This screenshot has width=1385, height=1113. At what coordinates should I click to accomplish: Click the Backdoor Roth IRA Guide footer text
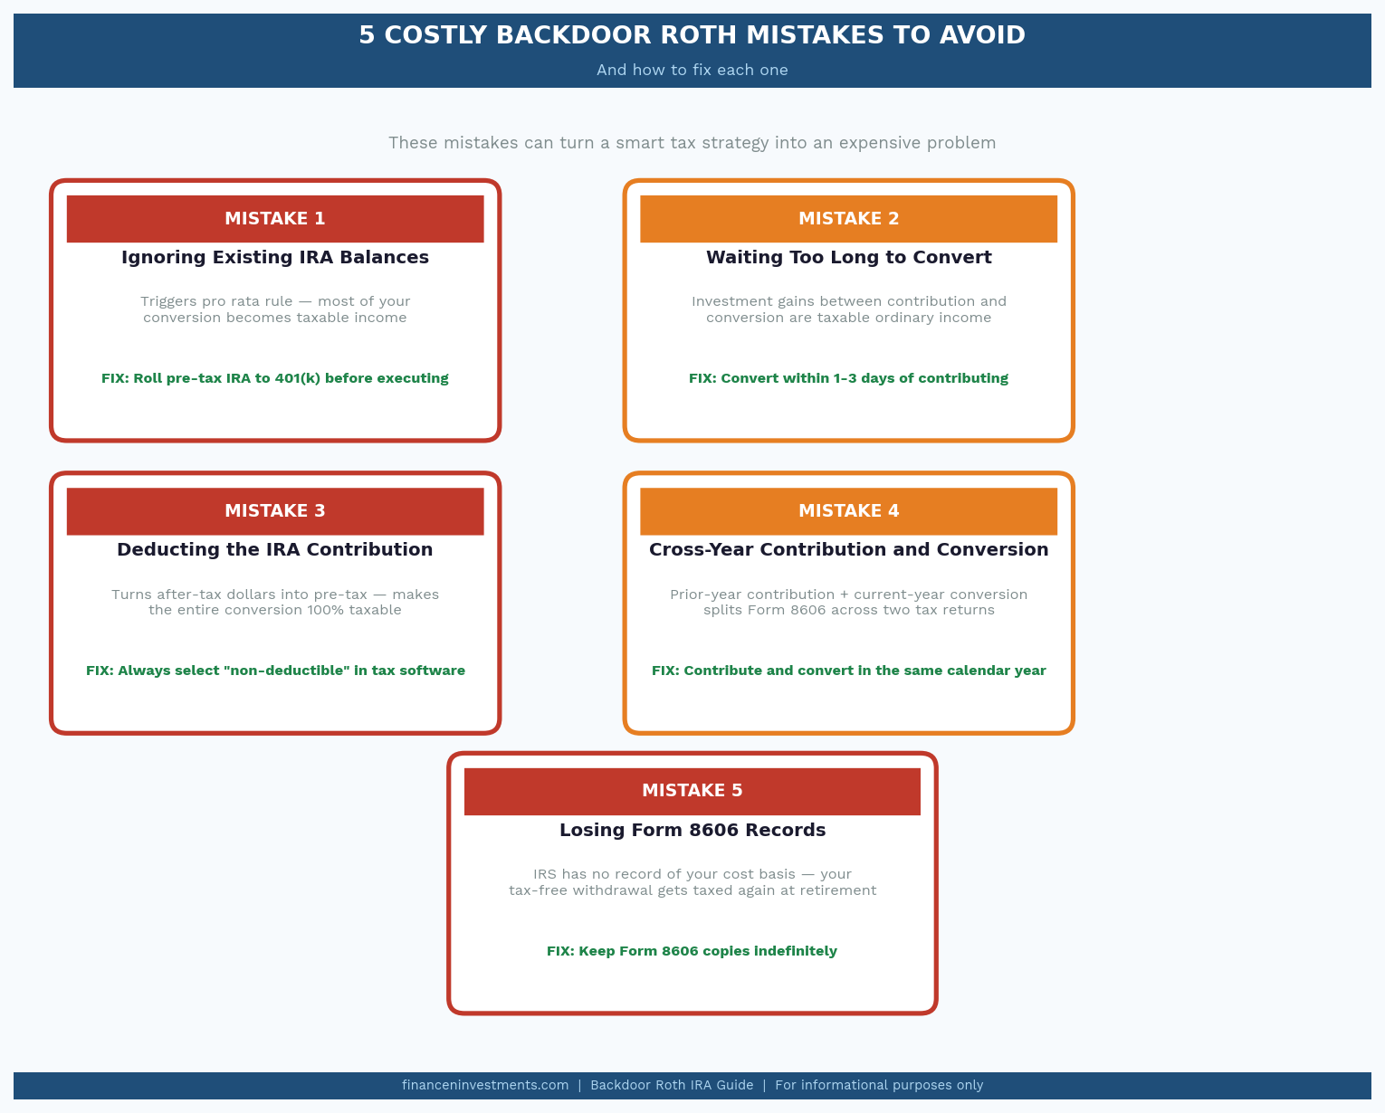672,1085
